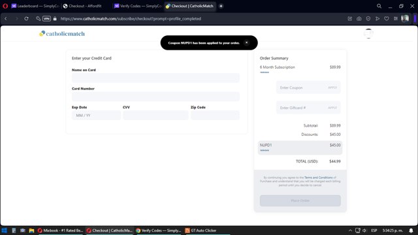418x235 pixels.
Task: Open a new browser tab
Action: [221, 6]
